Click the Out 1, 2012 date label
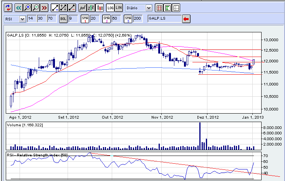The image size is (285, 181). (113, 117)
